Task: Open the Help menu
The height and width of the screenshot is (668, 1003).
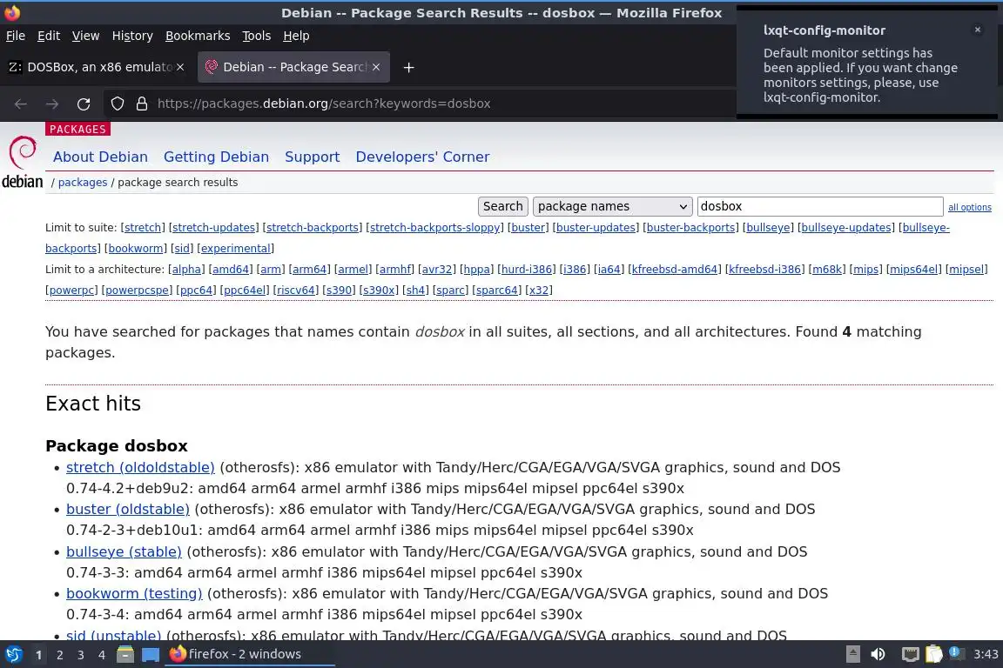Action: tap(296, 36)
